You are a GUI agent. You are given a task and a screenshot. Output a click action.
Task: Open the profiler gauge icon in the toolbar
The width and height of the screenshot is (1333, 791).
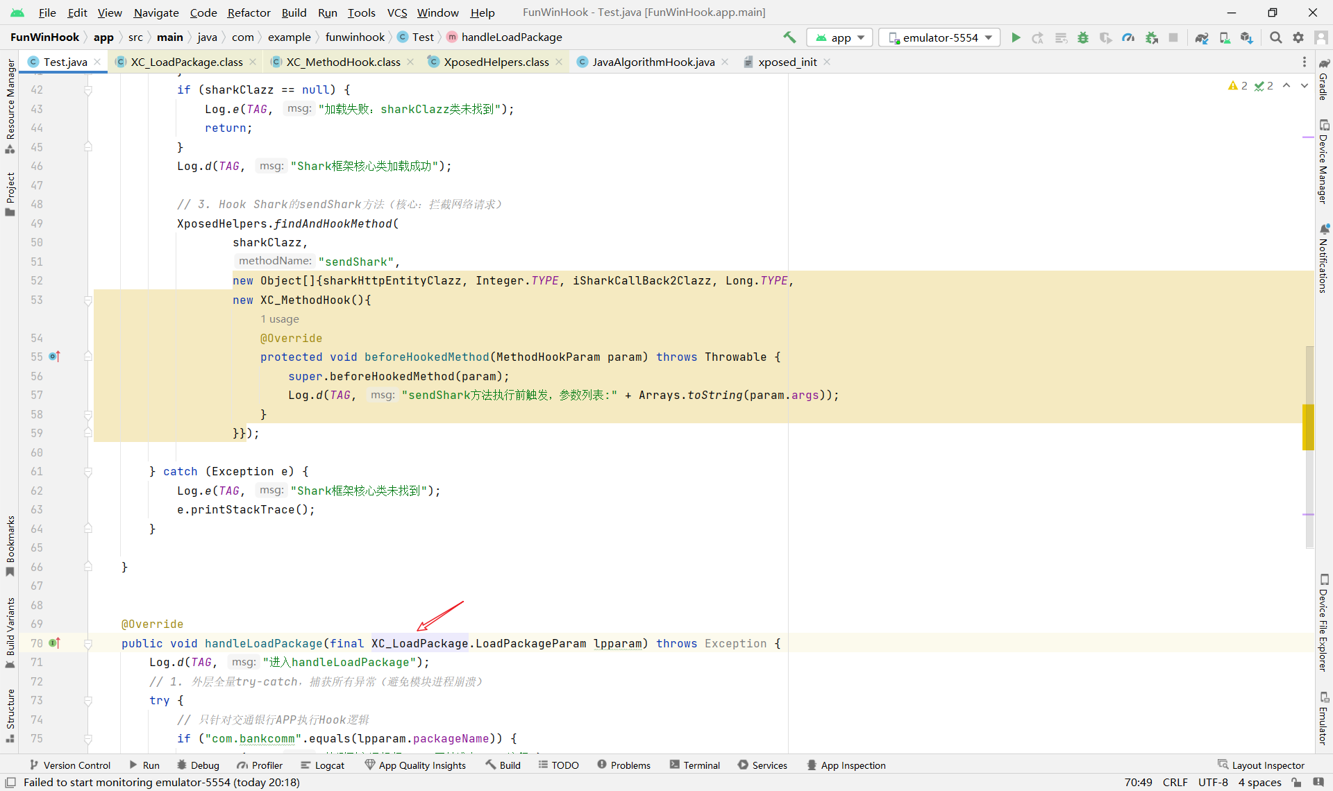1128,37
